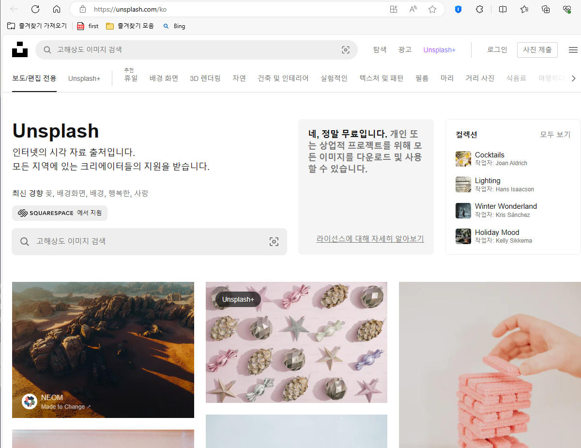Click the Lighting collection thumbnail

tap(463, 185)
